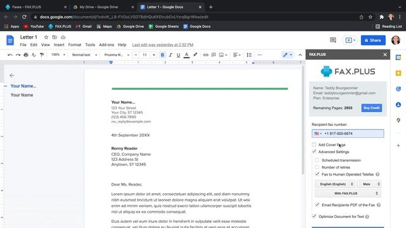Image resolution: width=406 pixels, height=228 pixels.
Task: Open the Insert menu
Action: (59, 45)
